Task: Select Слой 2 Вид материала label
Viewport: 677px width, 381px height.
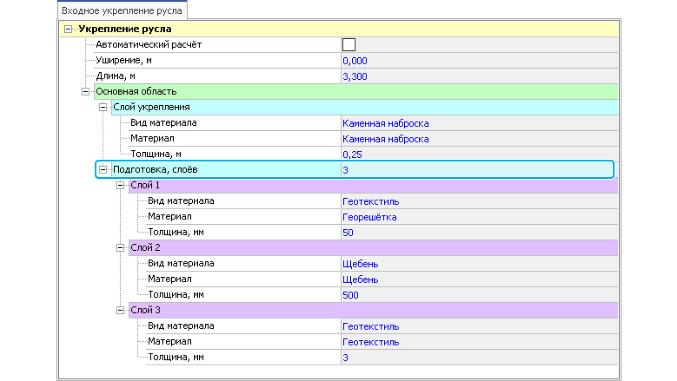Action: [x=181, y=263]
